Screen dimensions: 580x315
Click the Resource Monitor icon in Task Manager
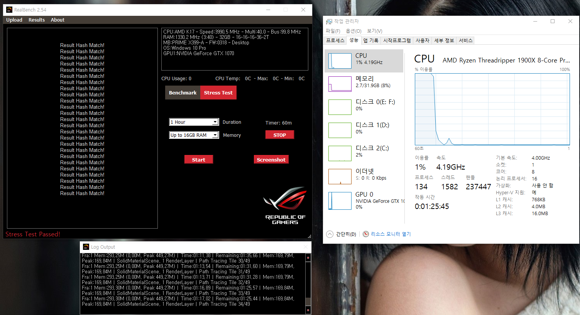366,234
